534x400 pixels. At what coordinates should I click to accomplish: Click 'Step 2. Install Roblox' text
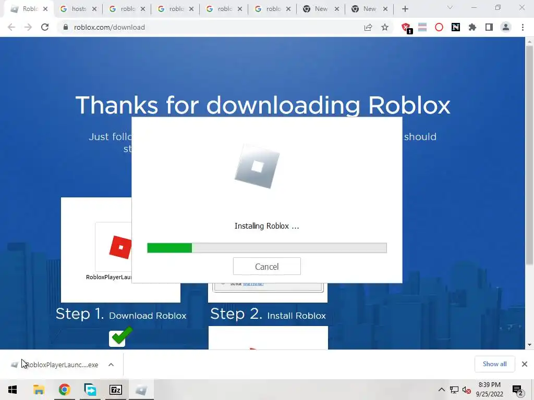[268, 314]
